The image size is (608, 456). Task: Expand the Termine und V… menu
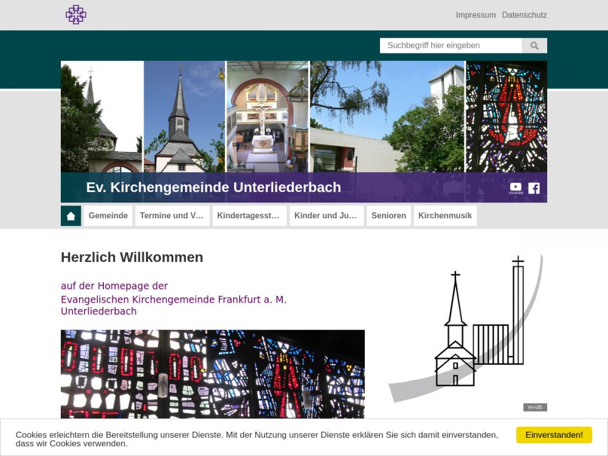172,216
